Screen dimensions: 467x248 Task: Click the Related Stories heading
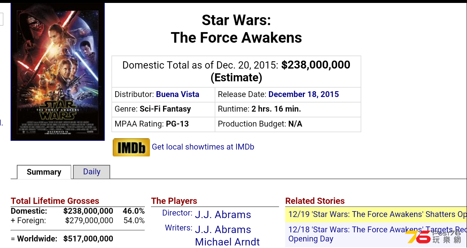(315, 201)
